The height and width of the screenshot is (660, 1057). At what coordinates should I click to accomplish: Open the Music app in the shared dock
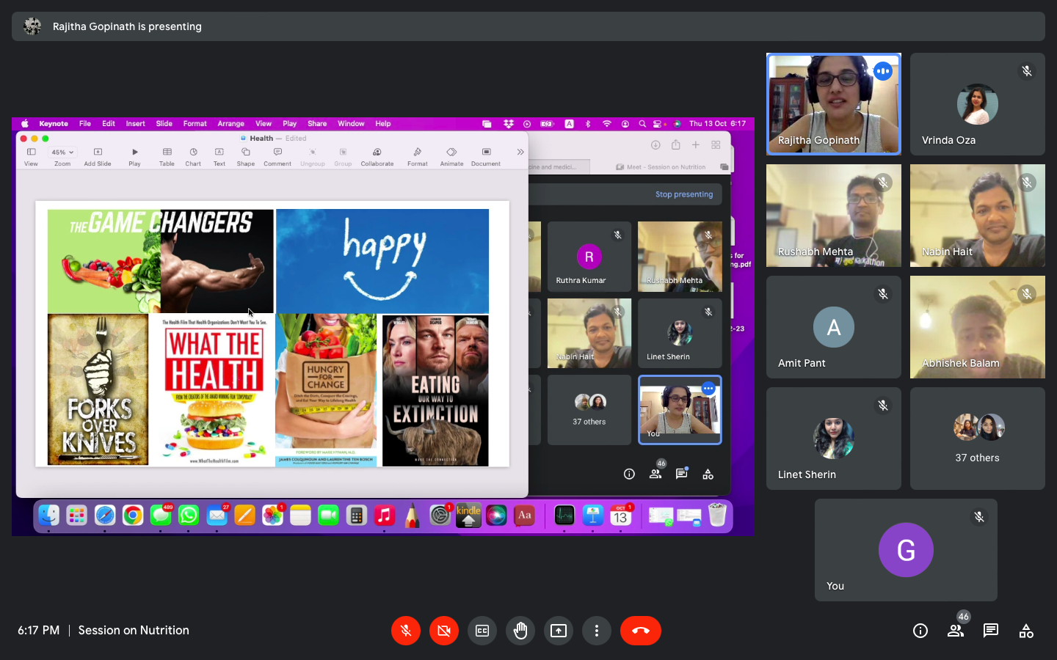point(384,516)
